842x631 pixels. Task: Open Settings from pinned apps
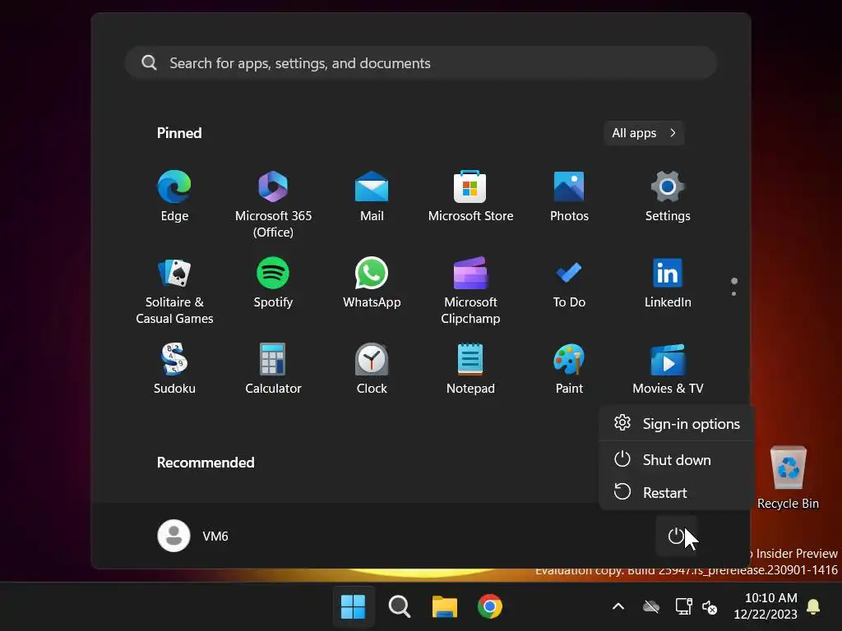(668, 196)
